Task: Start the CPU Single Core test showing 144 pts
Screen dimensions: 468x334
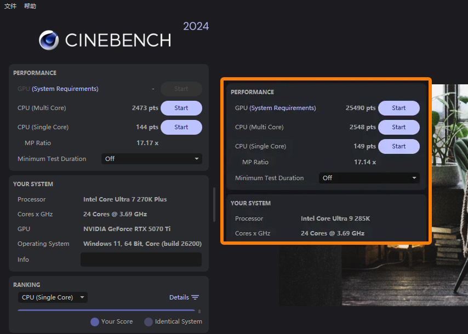Action: point(181,128)
